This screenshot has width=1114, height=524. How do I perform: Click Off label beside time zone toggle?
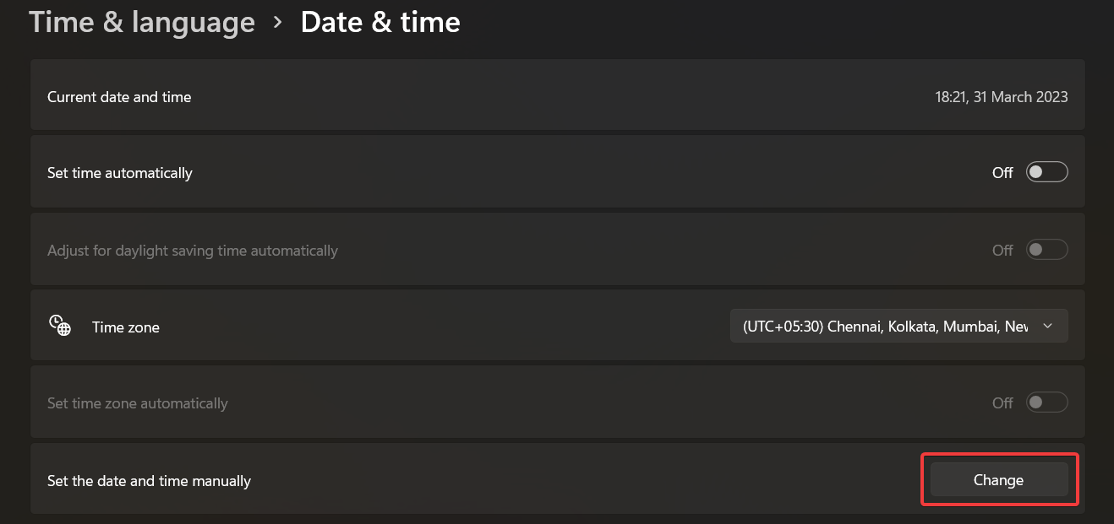[1002, 403]
